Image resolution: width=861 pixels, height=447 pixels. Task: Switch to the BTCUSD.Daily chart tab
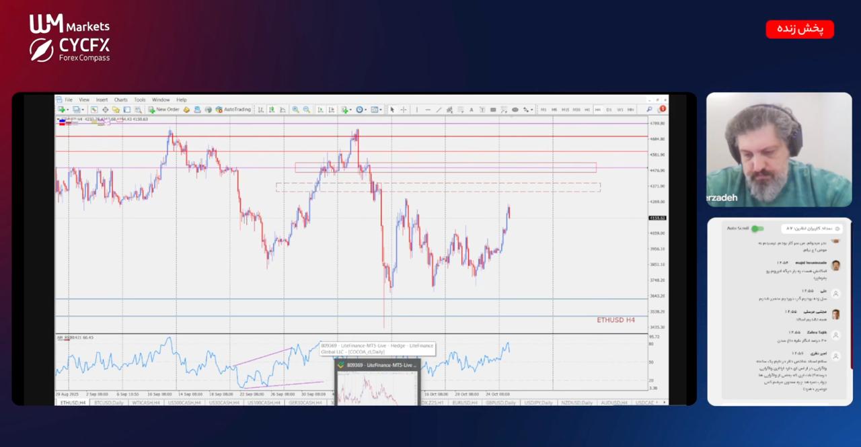point(109,403)
